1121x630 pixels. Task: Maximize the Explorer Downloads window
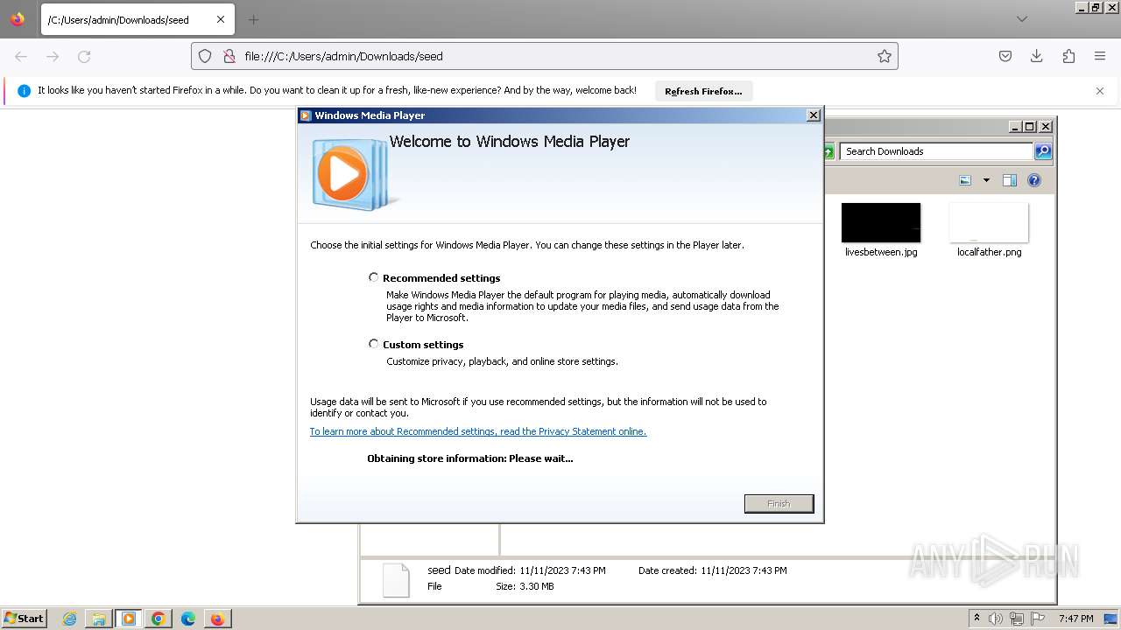[1029, 126]
